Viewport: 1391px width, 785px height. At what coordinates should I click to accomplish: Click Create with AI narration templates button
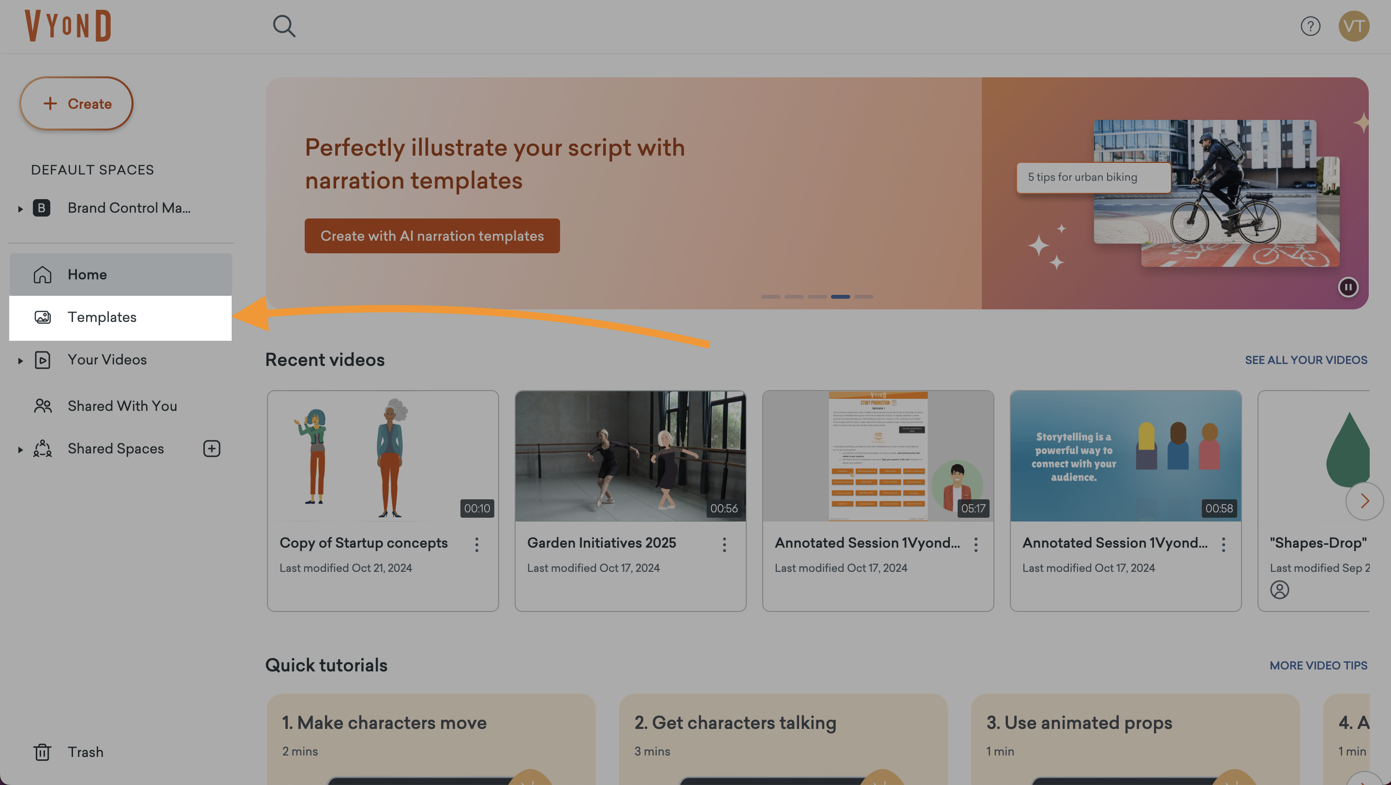(432, 236)
